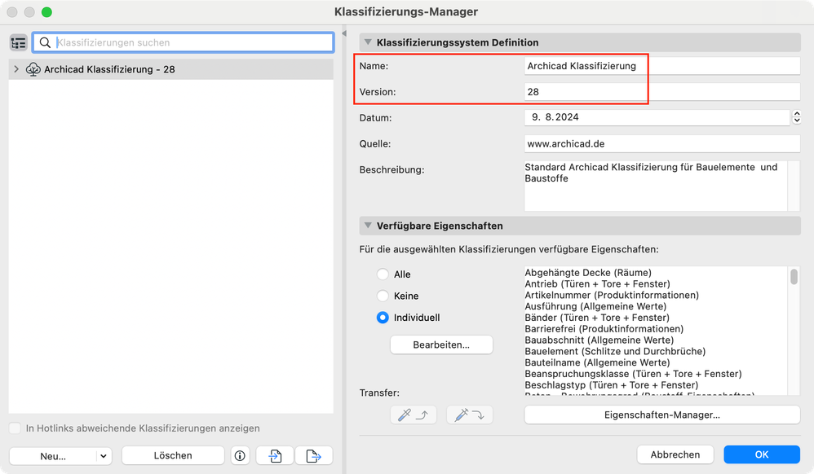
Task: Click the cloud icon of Archicad Klassifizierung
Action: click(x=33, y=69)
